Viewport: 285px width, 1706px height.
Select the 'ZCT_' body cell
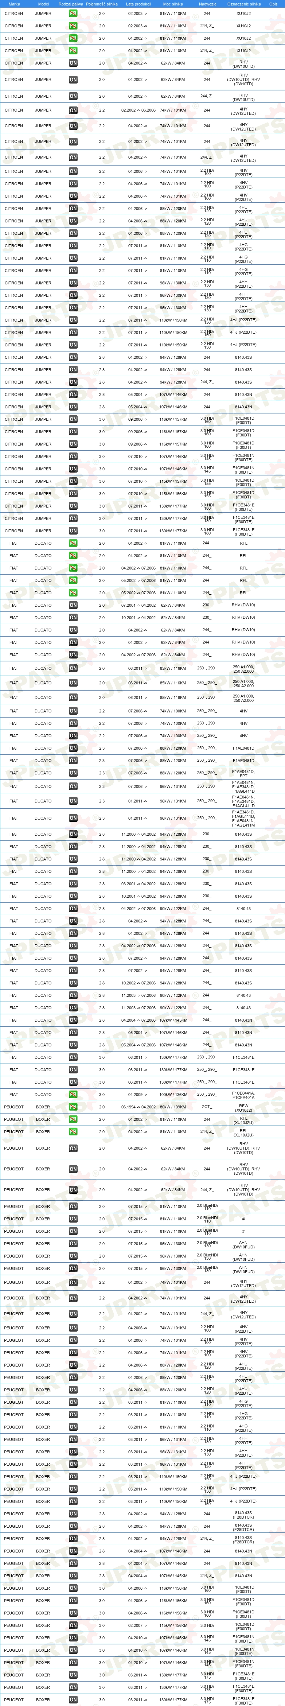[x=207, y=1107]
